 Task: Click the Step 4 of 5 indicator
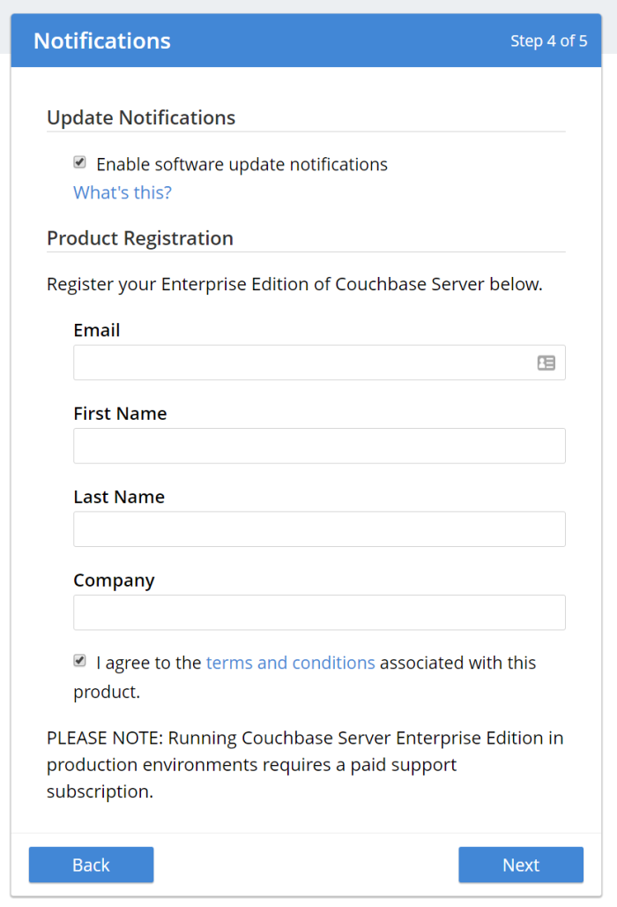pos(549,41)
